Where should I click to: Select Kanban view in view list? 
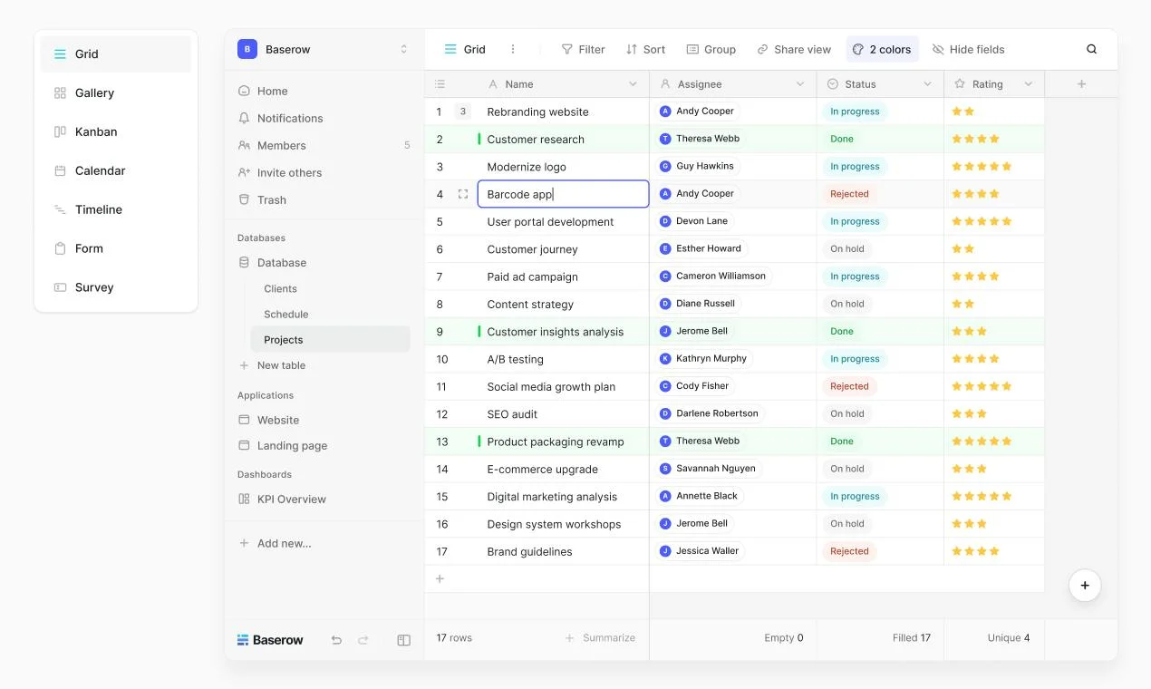coord(116,131)
